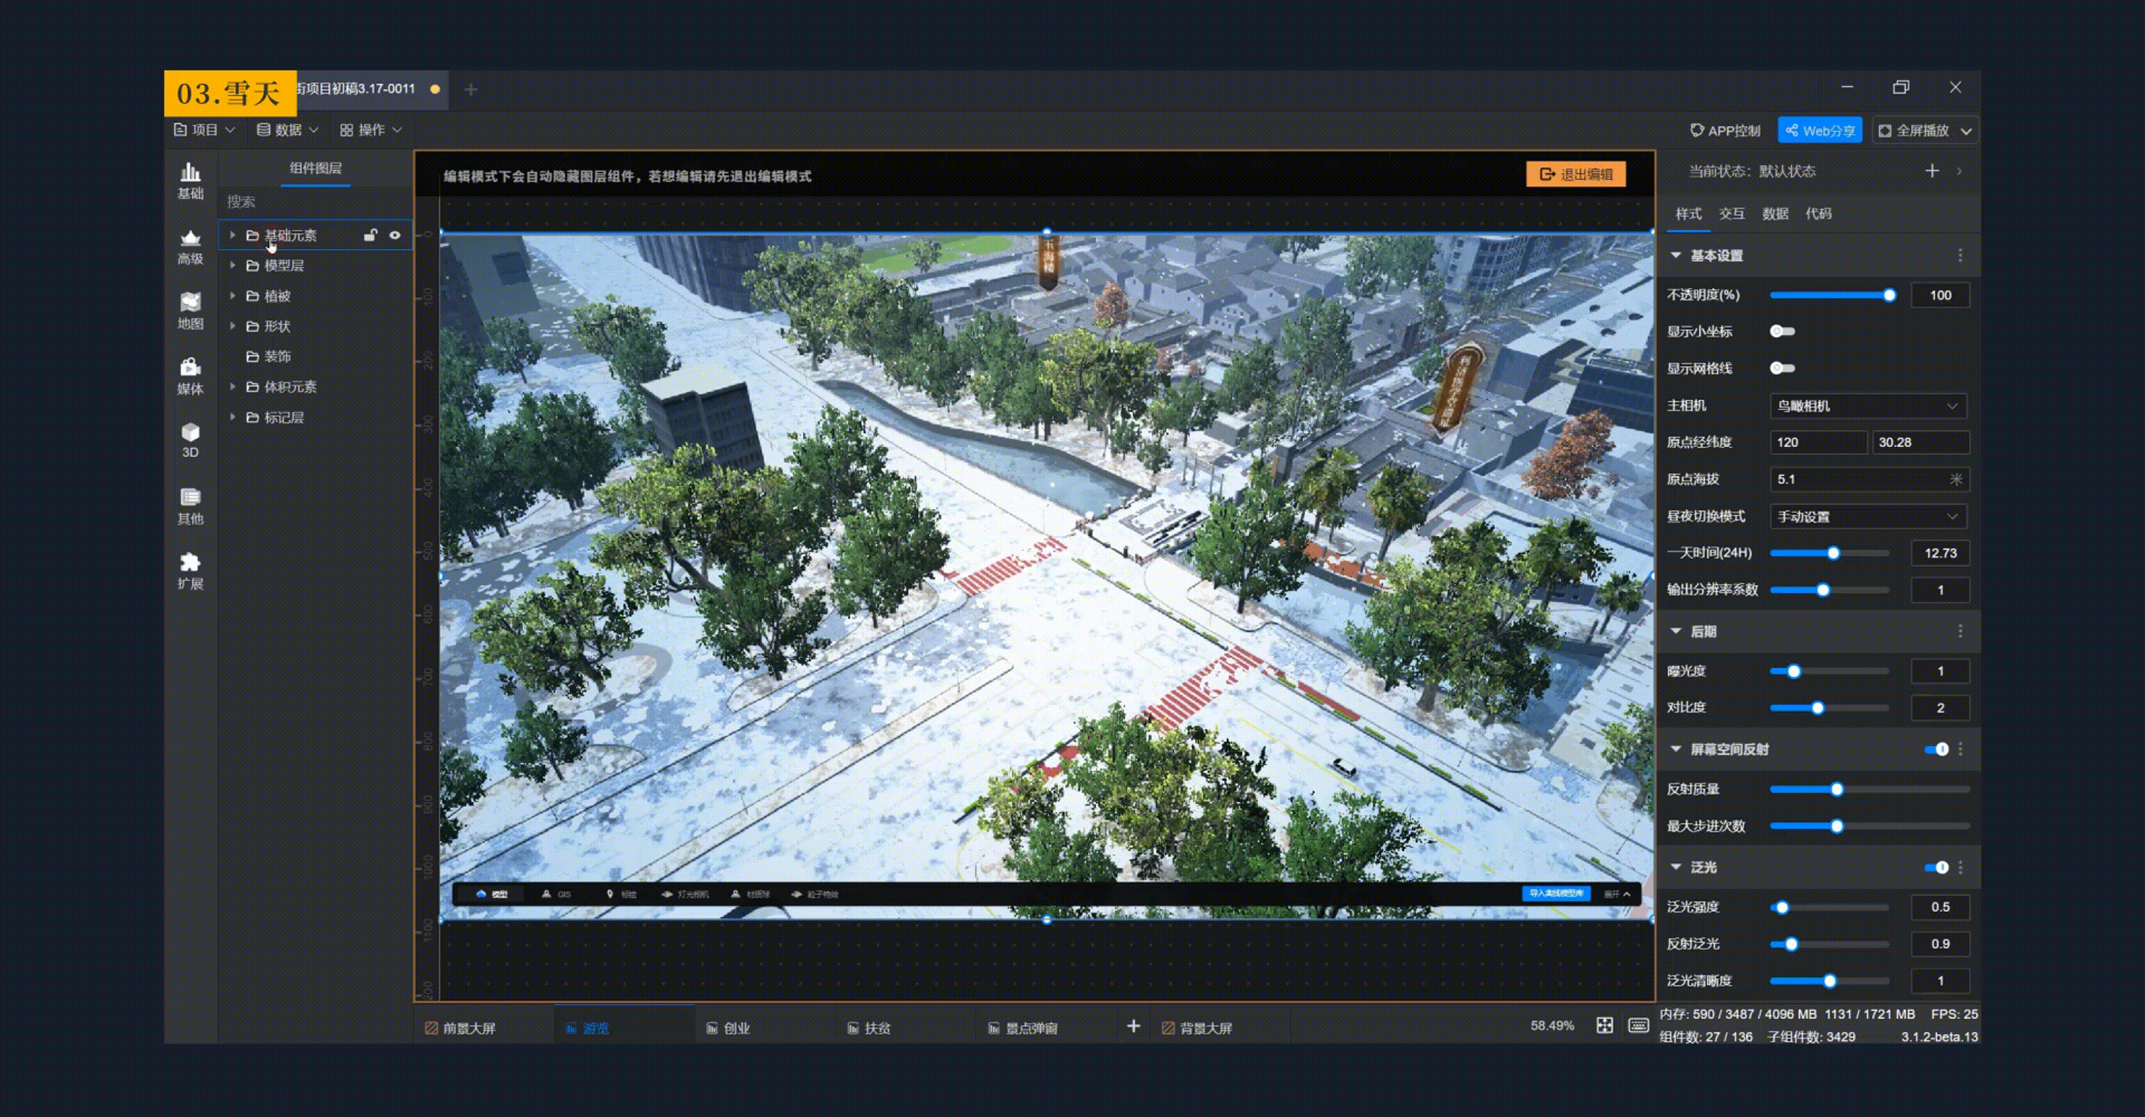
Task: Hide 基础元素 layer with eye icon
Action: point(395,236)
